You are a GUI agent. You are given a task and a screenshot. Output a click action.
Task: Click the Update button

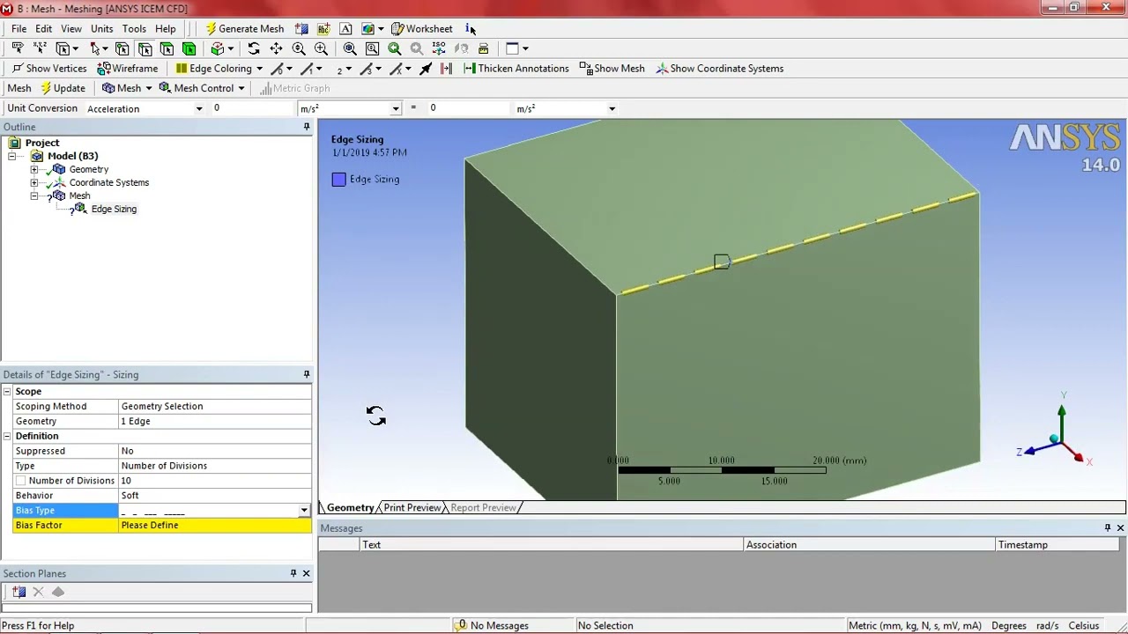63,88
